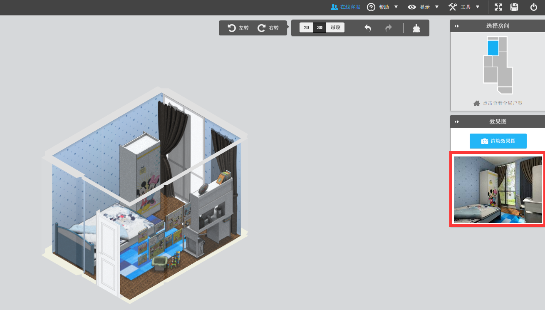Image resolution: width=545 pixels, height=310 pixels.
Task: Rotate view right with 右转
Action: click(268, 28)
